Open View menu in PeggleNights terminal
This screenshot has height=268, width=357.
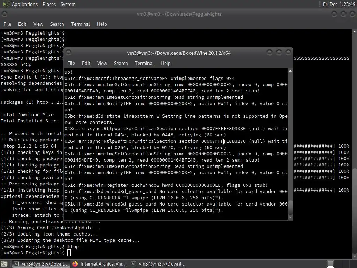coord(38,24)
